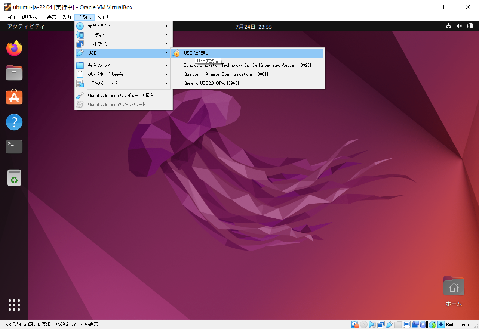Attach the Qualcomm Atheros Communications device

(x=248, y=74)
